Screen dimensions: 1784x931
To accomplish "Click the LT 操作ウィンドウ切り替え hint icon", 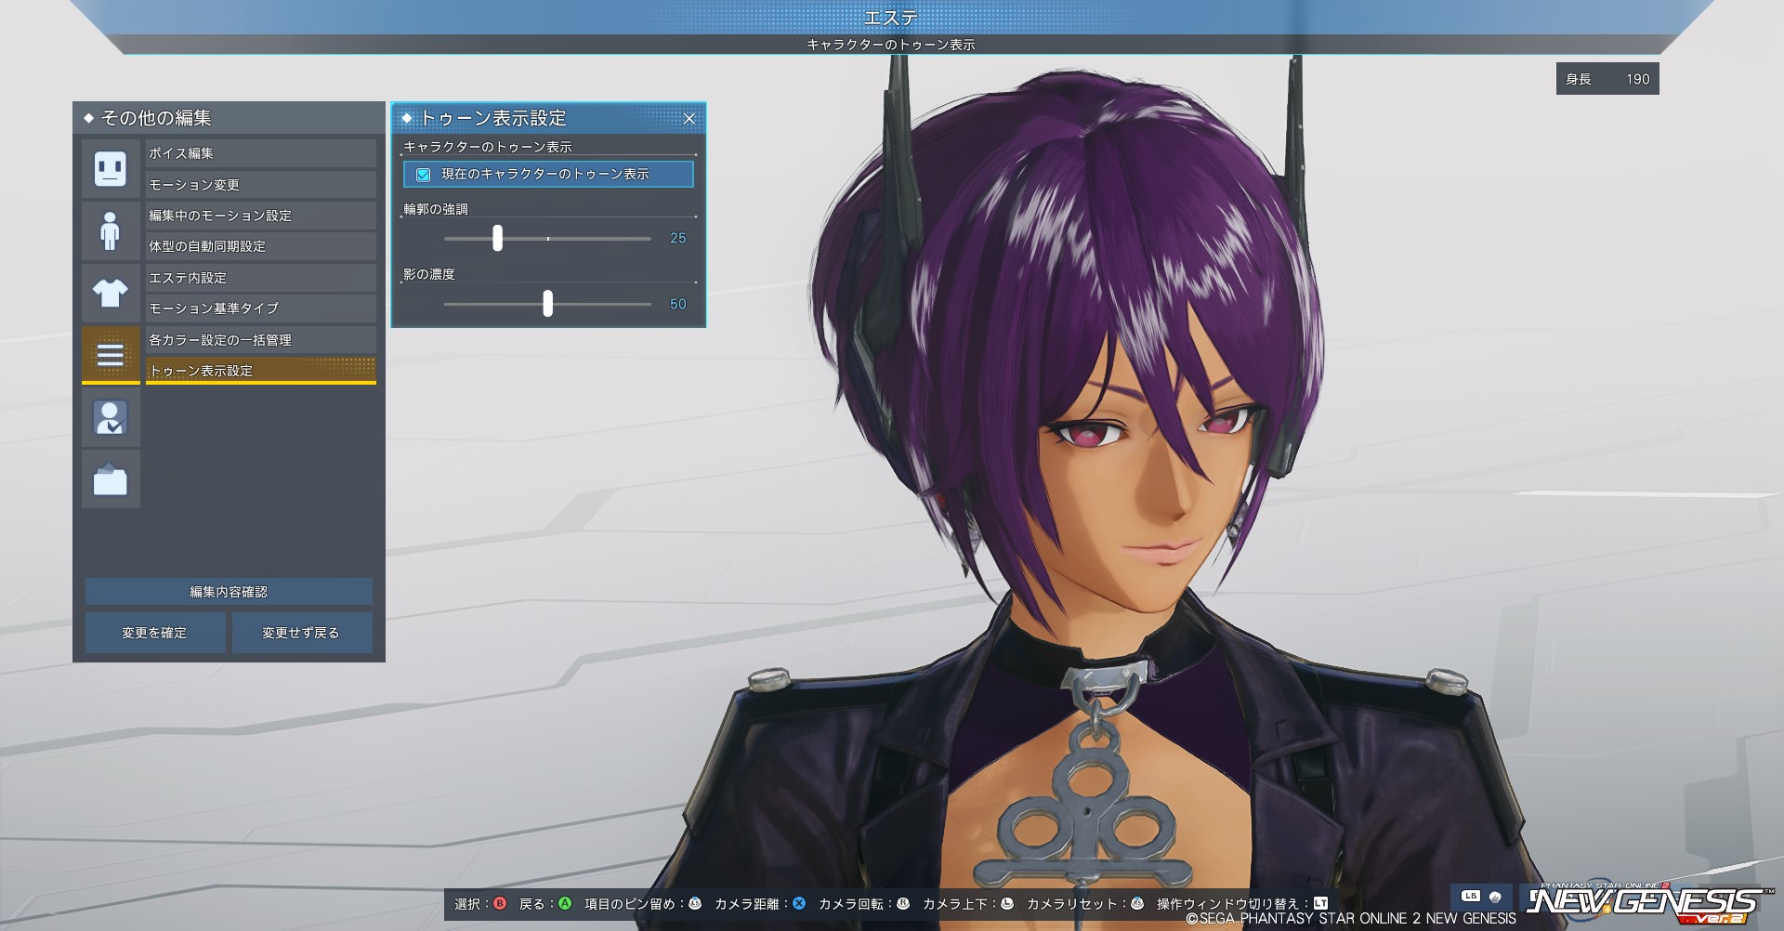I will click(x=1320, y=903).
